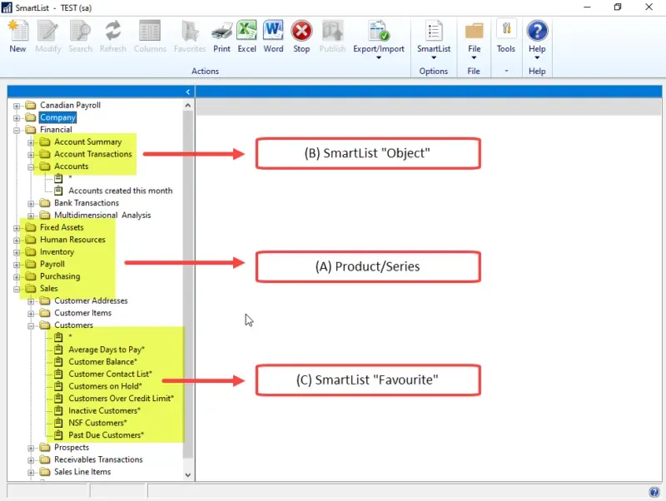This screenshot has height=501, width=666.
Task: Open SmartList Options icon
Action: 433,31
